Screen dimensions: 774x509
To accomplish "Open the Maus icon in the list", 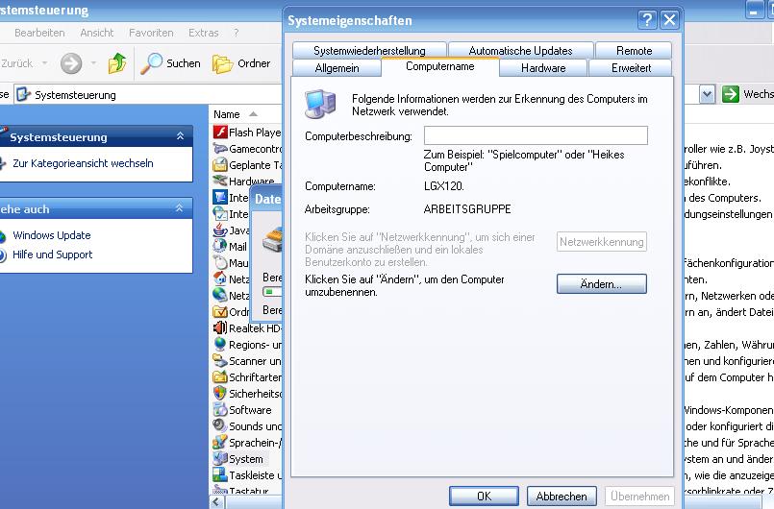I will [x=220, y=262].
